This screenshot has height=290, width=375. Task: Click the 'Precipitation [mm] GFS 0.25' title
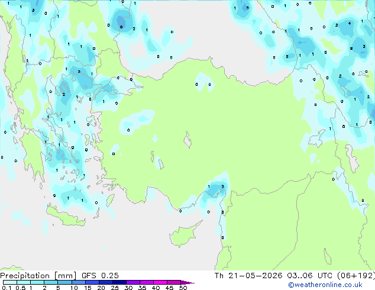pyautogui.click(x=59, y=276)
